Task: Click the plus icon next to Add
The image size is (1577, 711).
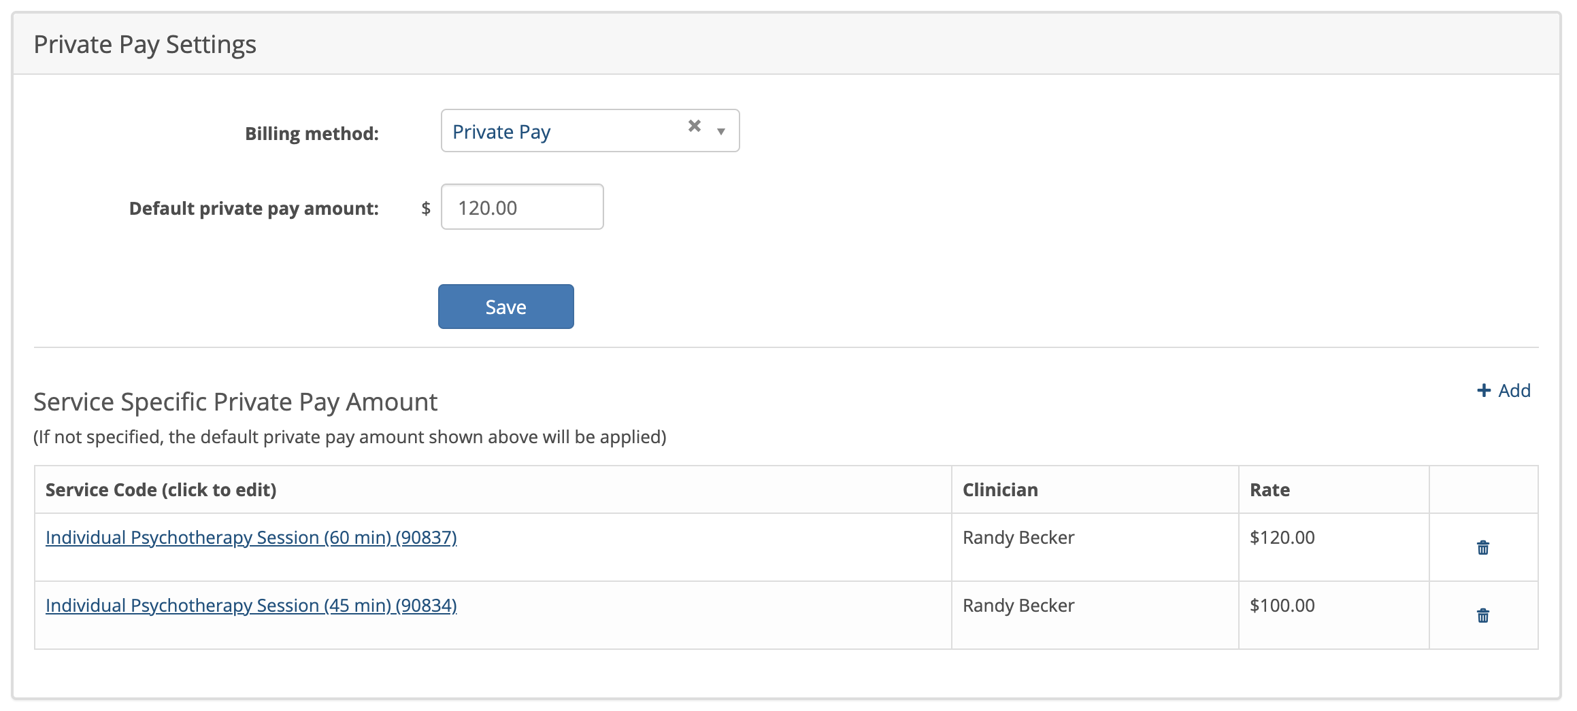Action: (x=1483, y=390)
